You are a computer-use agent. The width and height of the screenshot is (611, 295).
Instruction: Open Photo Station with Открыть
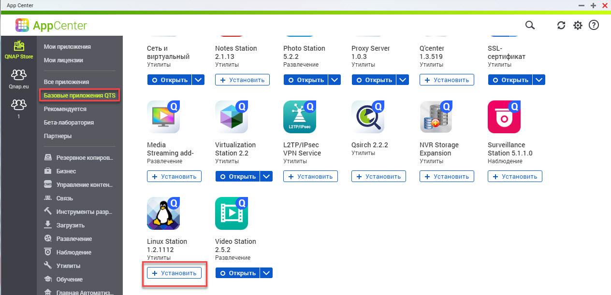[305, 80]
